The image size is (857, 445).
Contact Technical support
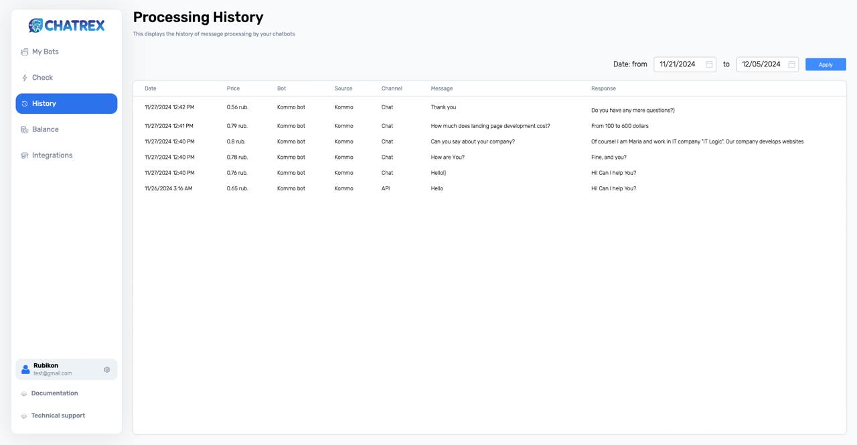pyautogui.click(x=58, y=416)
